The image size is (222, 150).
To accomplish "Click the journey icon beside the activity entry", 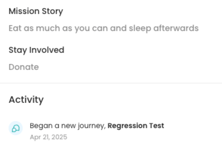I will (x=15, y=128).
